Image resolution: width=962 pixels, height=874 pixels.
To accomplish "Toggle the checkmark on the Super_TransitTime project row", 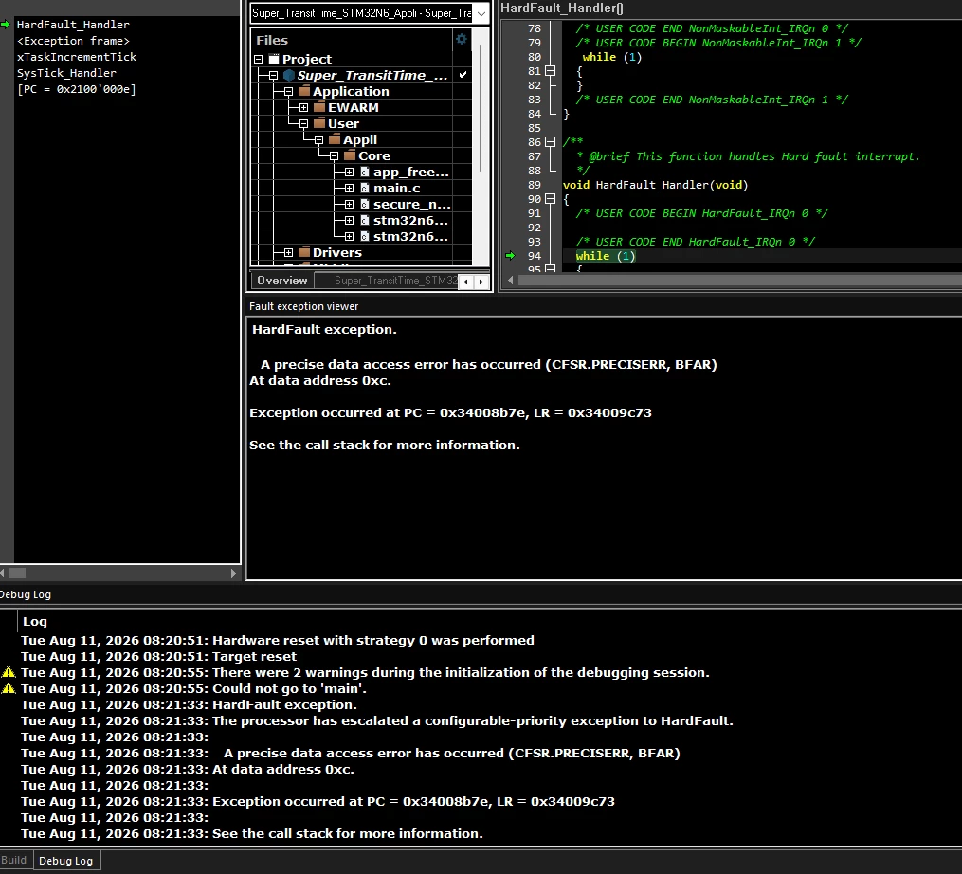I will tap(463, 75).
